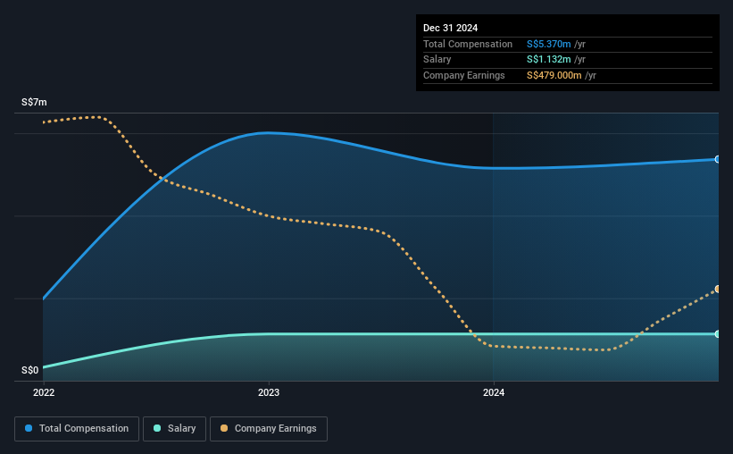The width and height of the screenshot is (733, 454).
Task: Click the S$0 y-axis label
Action: pyautogui.click(x=30, y=370)
